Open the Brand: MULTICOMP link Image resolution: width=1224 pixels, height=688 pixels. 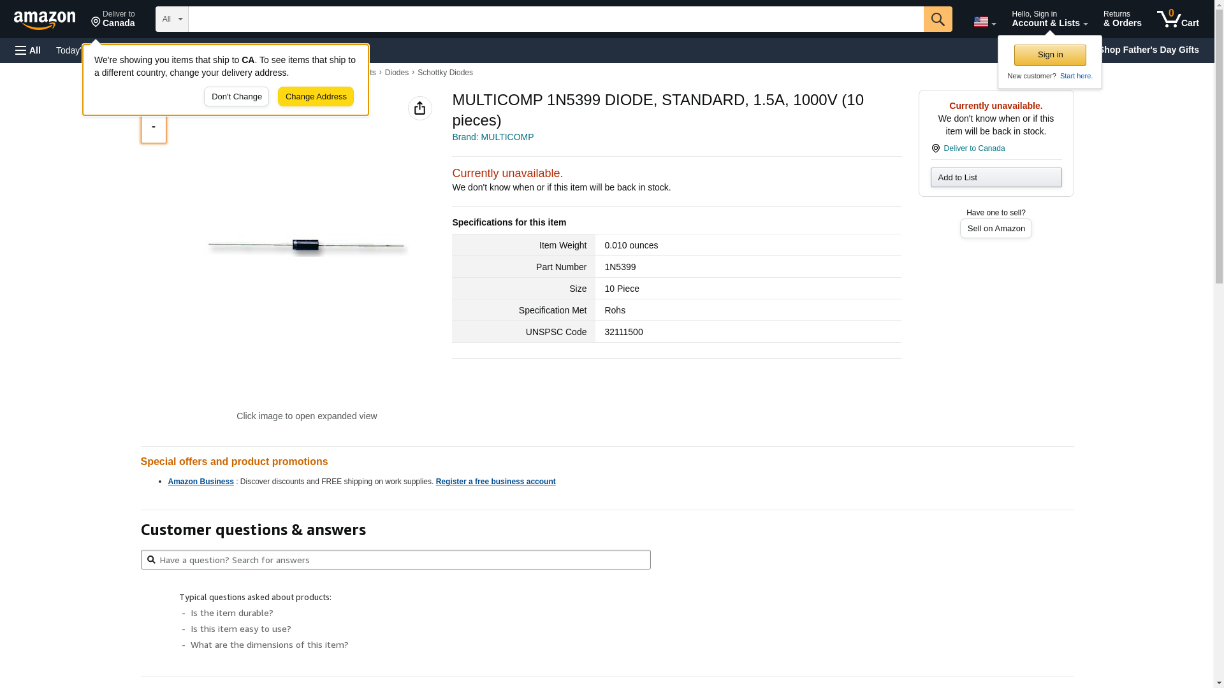(x=492, y=137)
